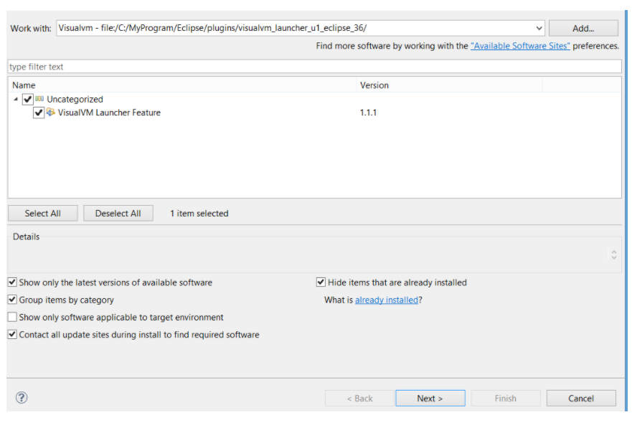The width and height of the screenshot is (632, 425).
Task: Uncheck Hide items that are already installed
Action: (x=321, y=282)
